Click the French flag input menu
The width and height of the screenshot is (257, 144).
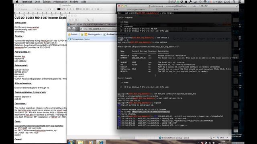click(210, 2)
